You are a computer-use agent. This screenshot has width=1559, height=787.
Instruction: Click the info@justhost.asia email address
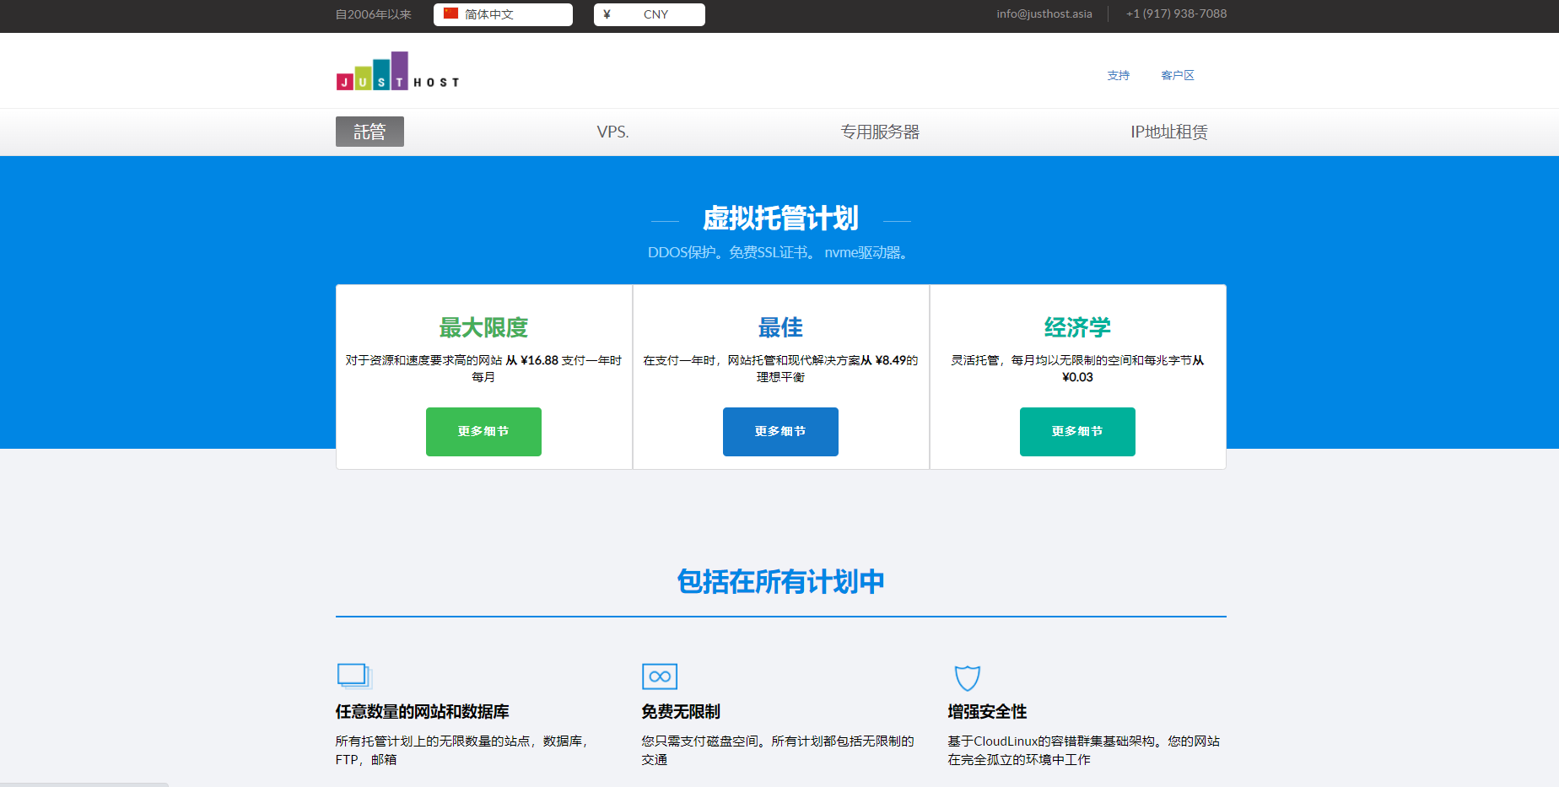1044,13
